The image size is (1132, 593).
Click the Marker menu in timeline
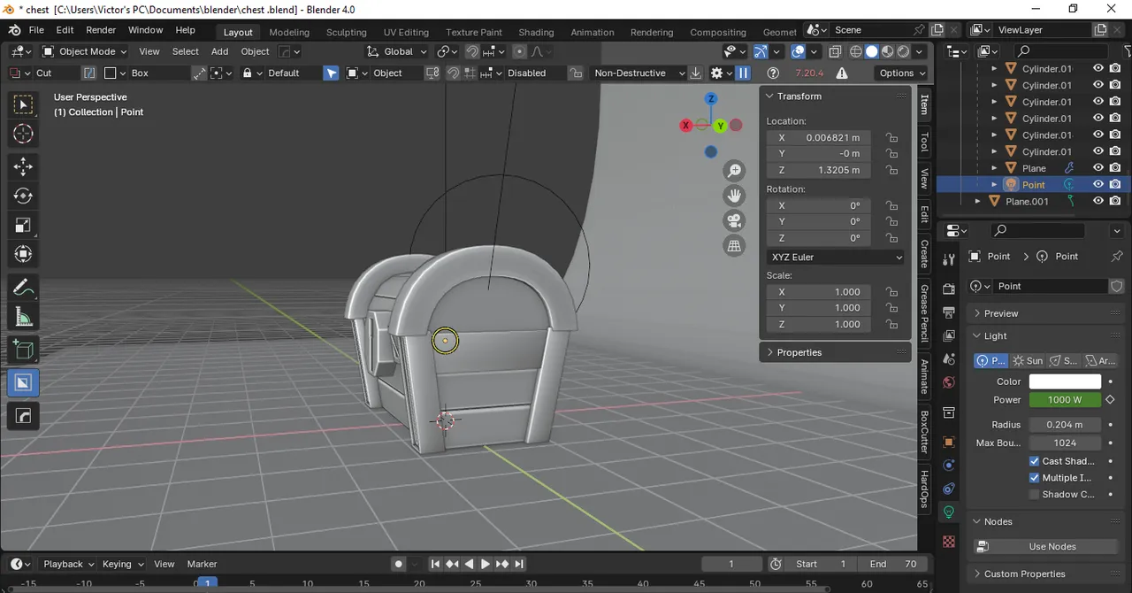tap(202, 564)
